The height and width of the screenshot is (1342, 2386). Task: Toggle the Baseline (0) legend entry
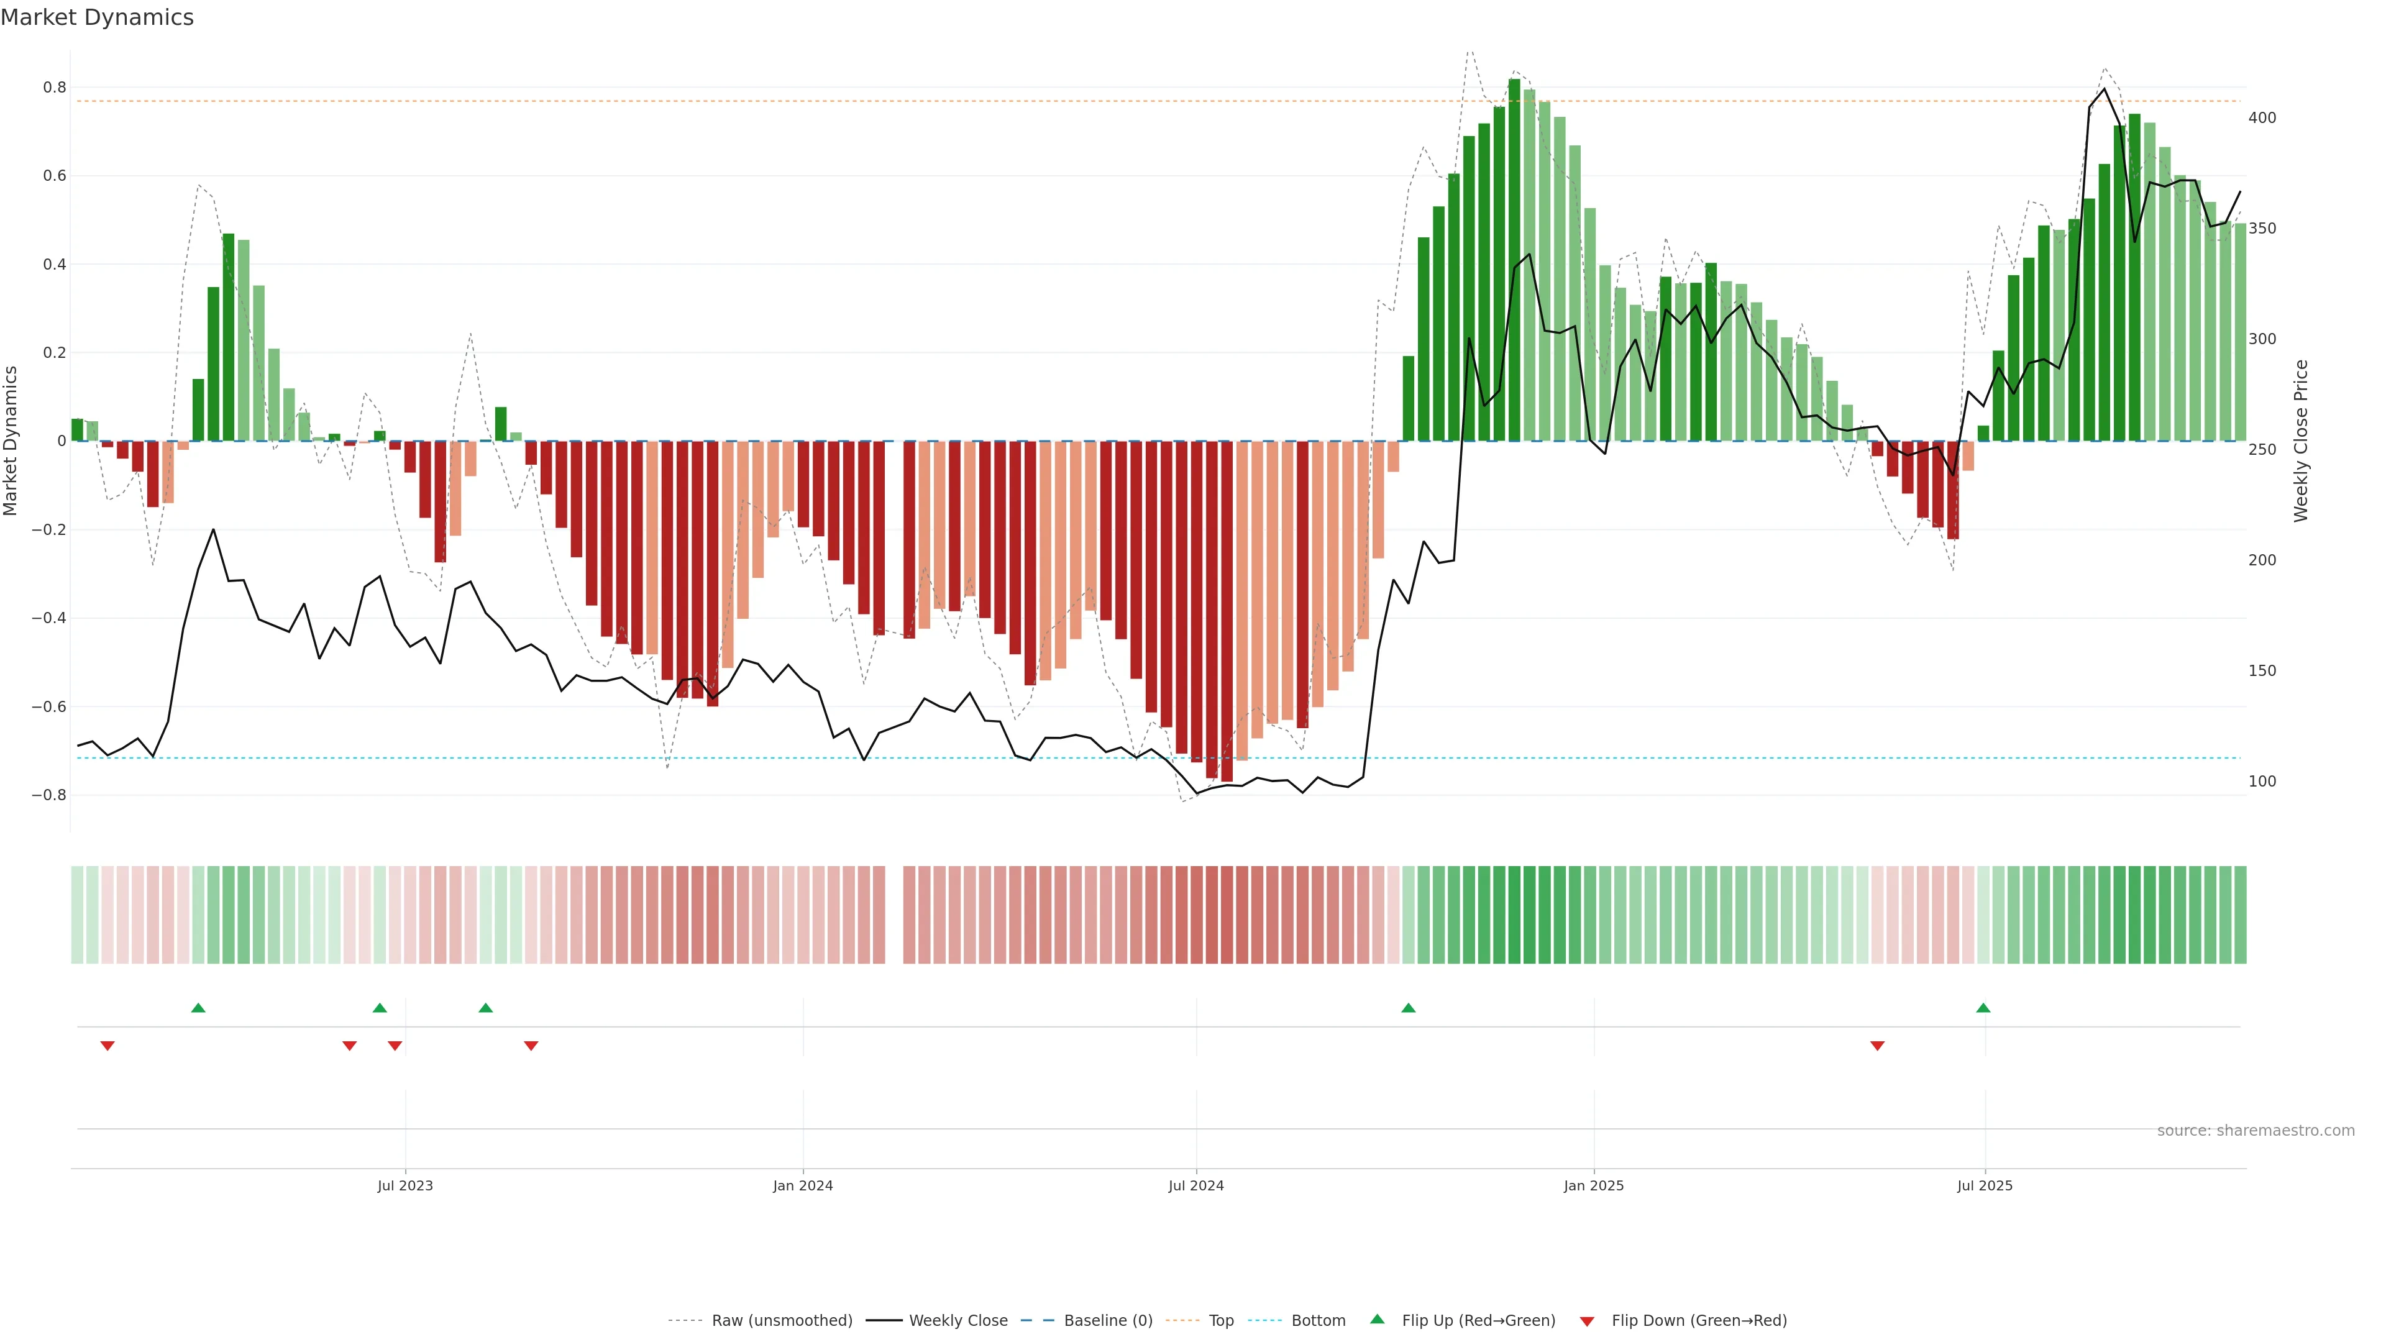[1108, 1321]
